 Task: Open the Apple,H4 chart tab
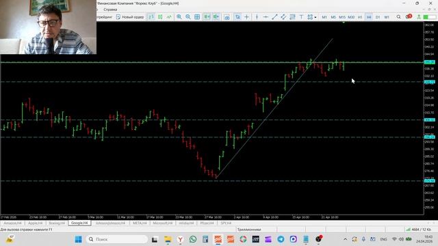36,223
